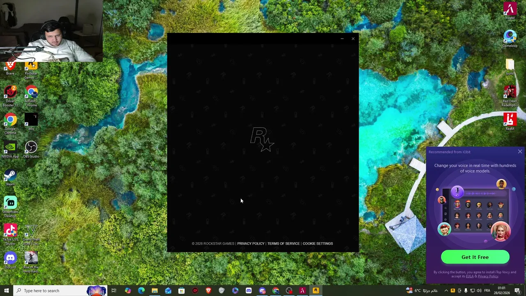Image resolution: width=526 pixels, height=296 pixels.
Task: Open File Explorer from taskbar
Action: pos(155,291)
